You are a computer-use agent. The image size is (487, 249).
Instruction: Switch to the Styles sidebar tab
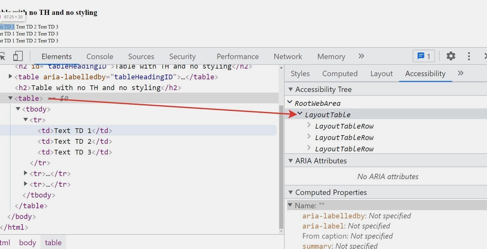click(300, 74)
